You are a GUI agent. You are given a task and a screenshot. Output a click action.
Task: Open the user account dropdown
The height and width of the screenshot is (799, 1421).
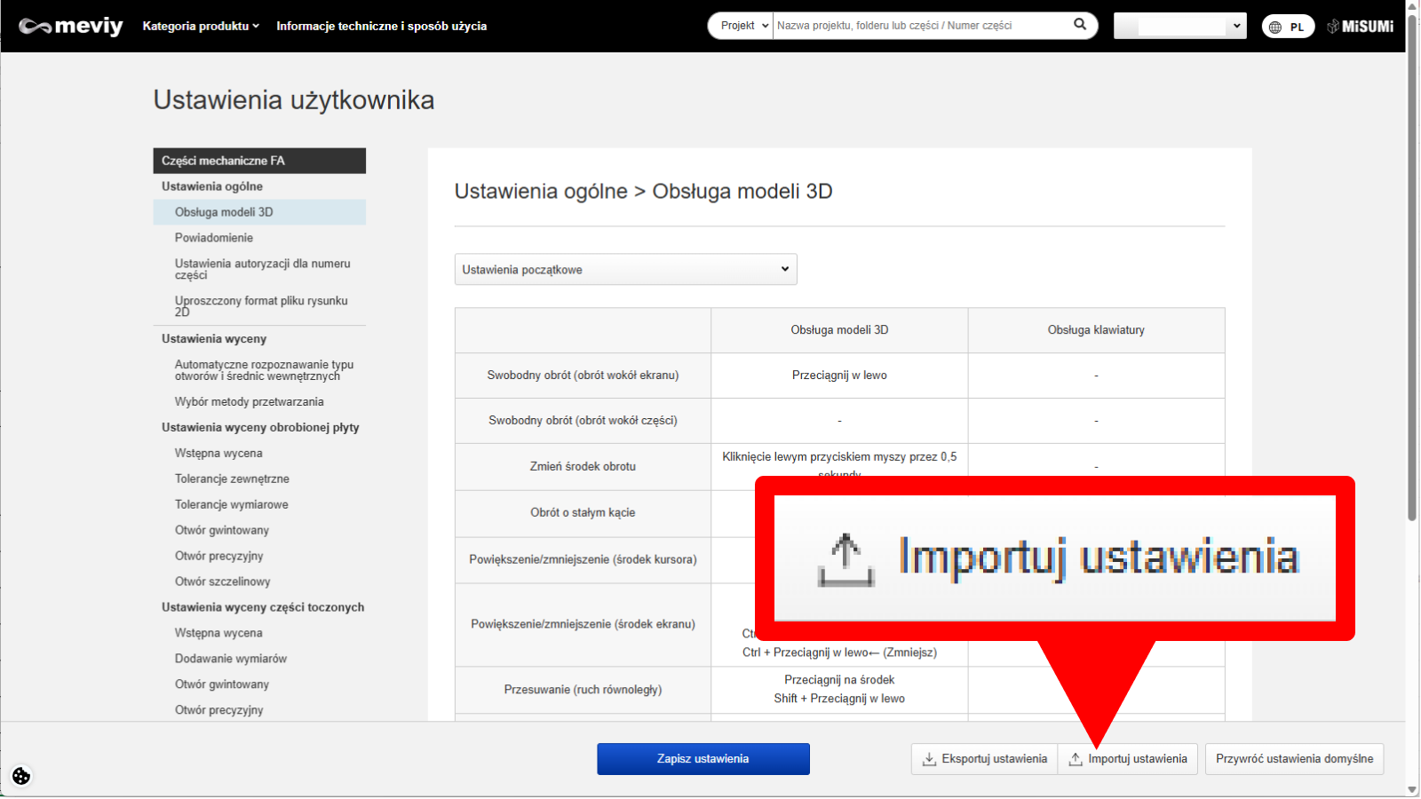point(1179,26)
